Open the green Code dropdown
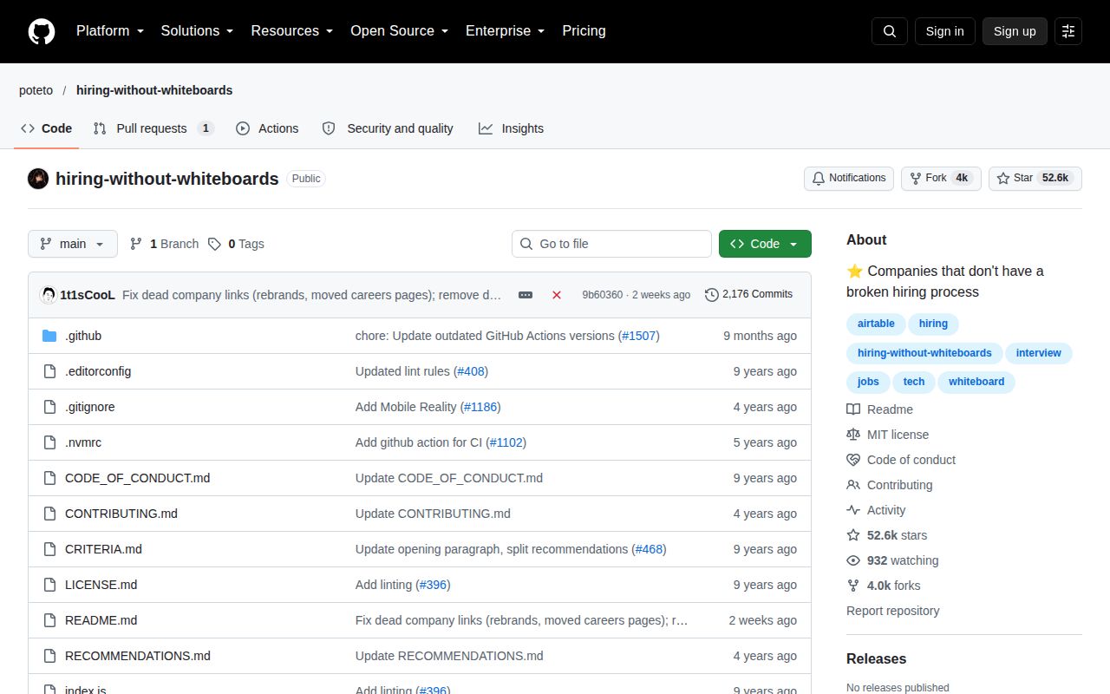The image size is (1110, 694). 765,244
